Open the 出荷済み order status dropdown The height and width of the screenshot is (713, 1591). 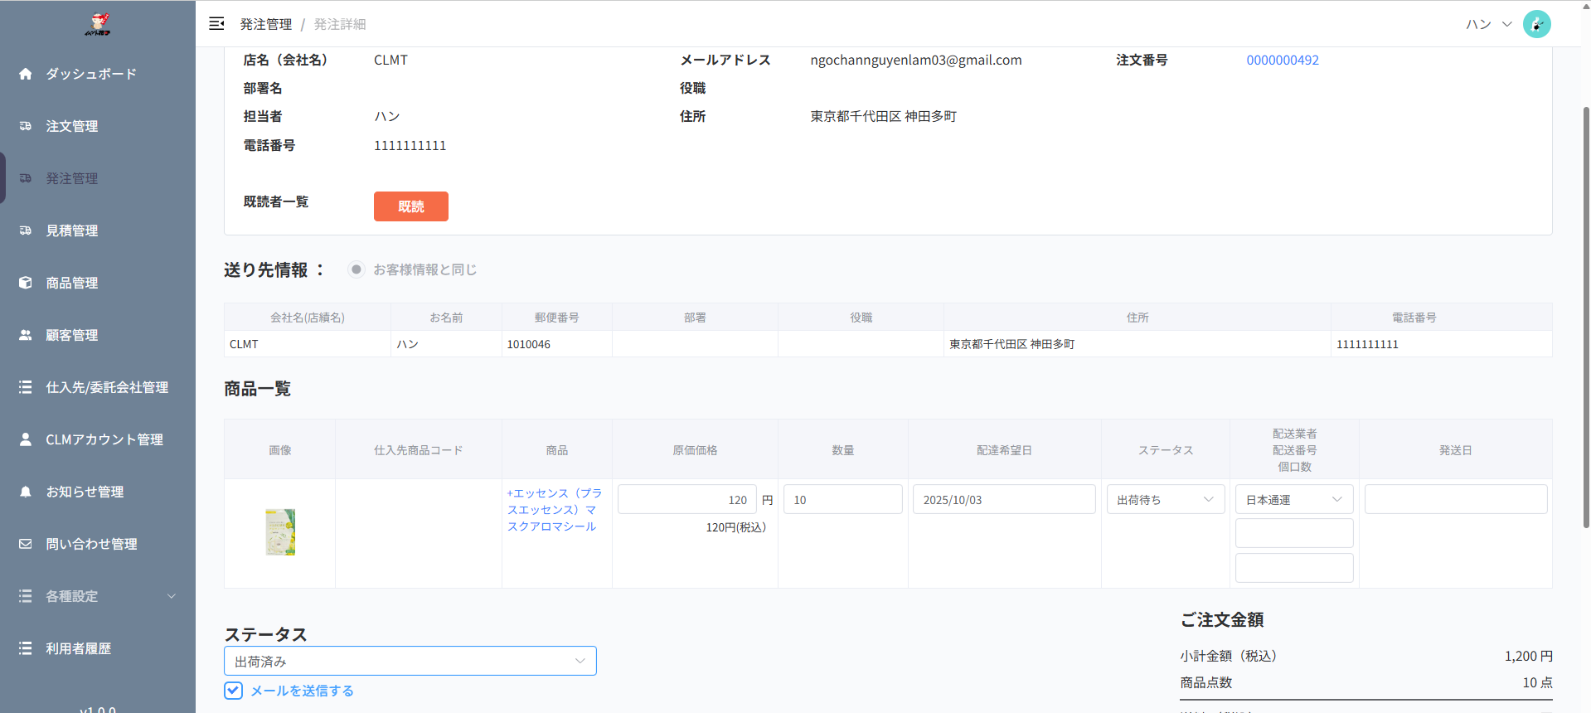tap(410, 662)
